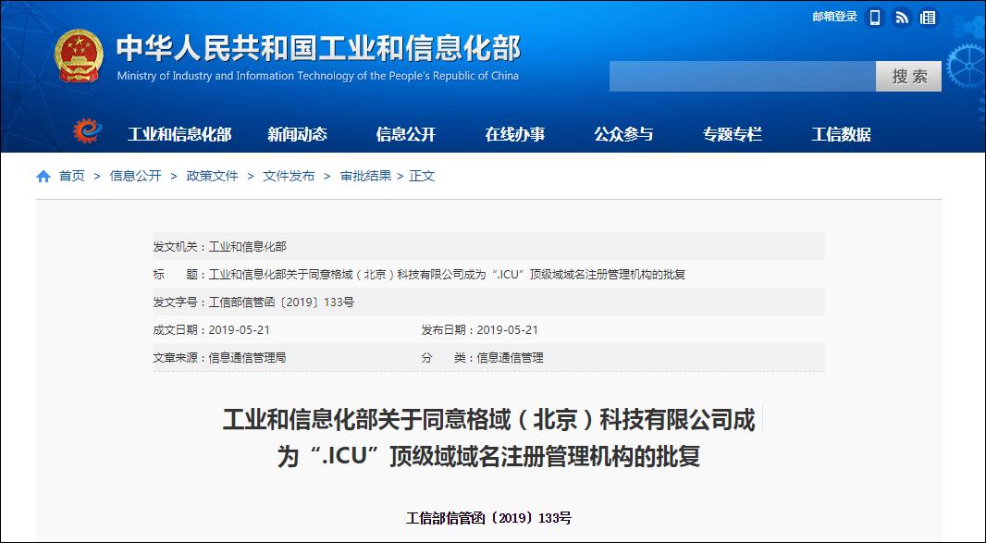Viewport: 986px width, 543px height.
Task: Go to 文件发布 breadcrumb link
Action: click(x=289, y=176)
